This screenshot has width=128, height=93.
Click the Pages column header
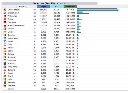44,7
